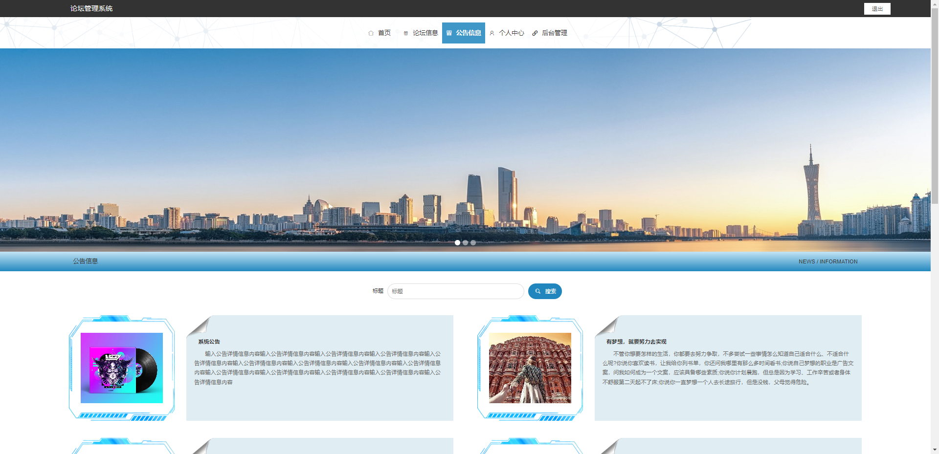Open the 有梦想，就要努力去实现 announcement
939x454 pixels.
[636, 342]
